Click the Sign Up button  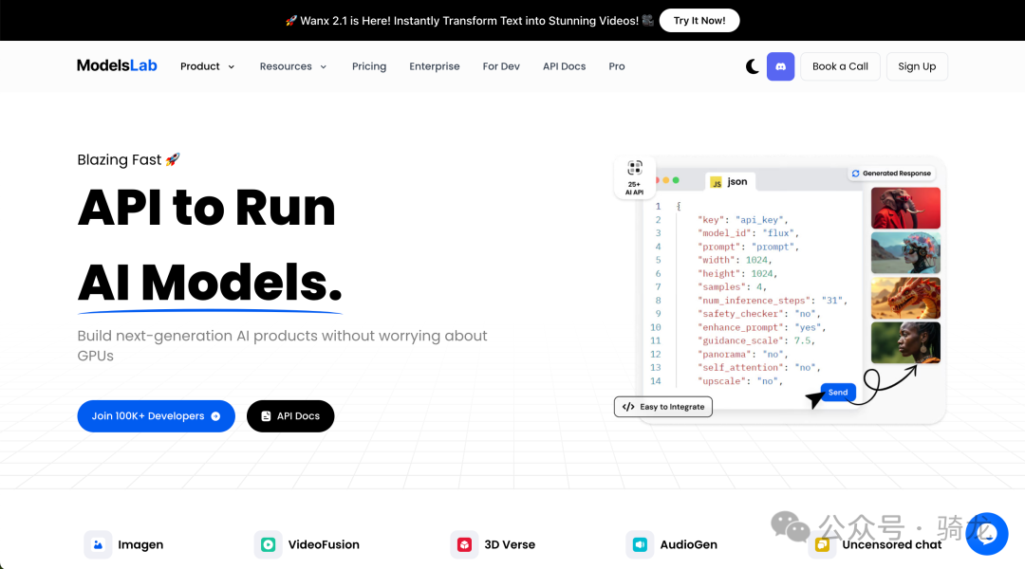point(917,66)
